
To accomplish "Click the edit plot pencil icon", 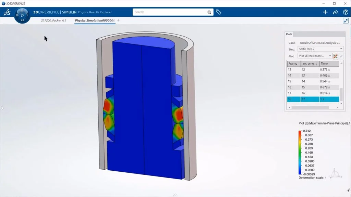I will pyautogui.click(x=341, y=56).
